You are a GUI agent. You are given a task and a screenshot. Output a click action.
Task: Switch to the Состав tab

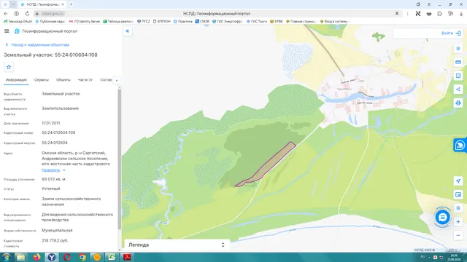(106, 80)
